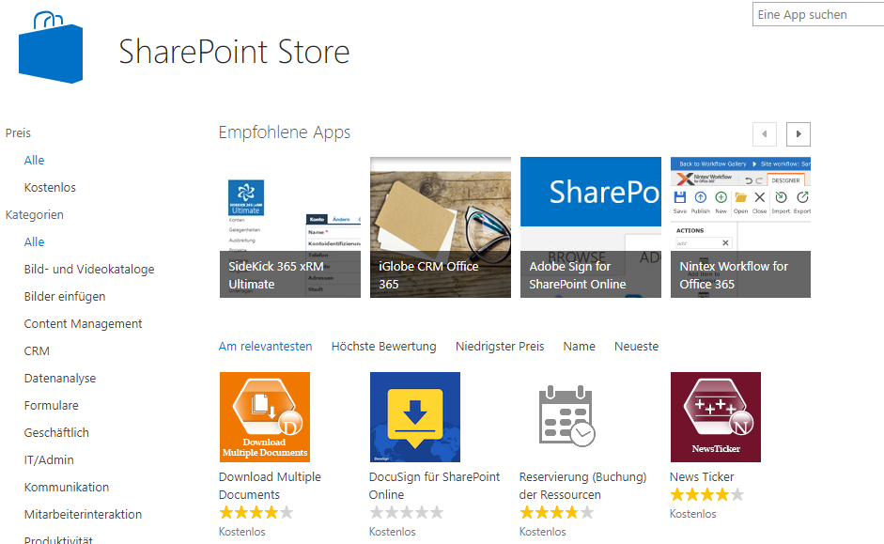The width and height of the screenshot is (884, 544).
Task: Sort apps by Niedrigster Preis
Action: tap(500, 347)
